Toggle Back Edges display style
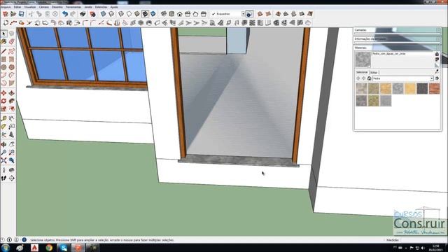The width and height of the screenshot is (448, 252). (111, 14)
